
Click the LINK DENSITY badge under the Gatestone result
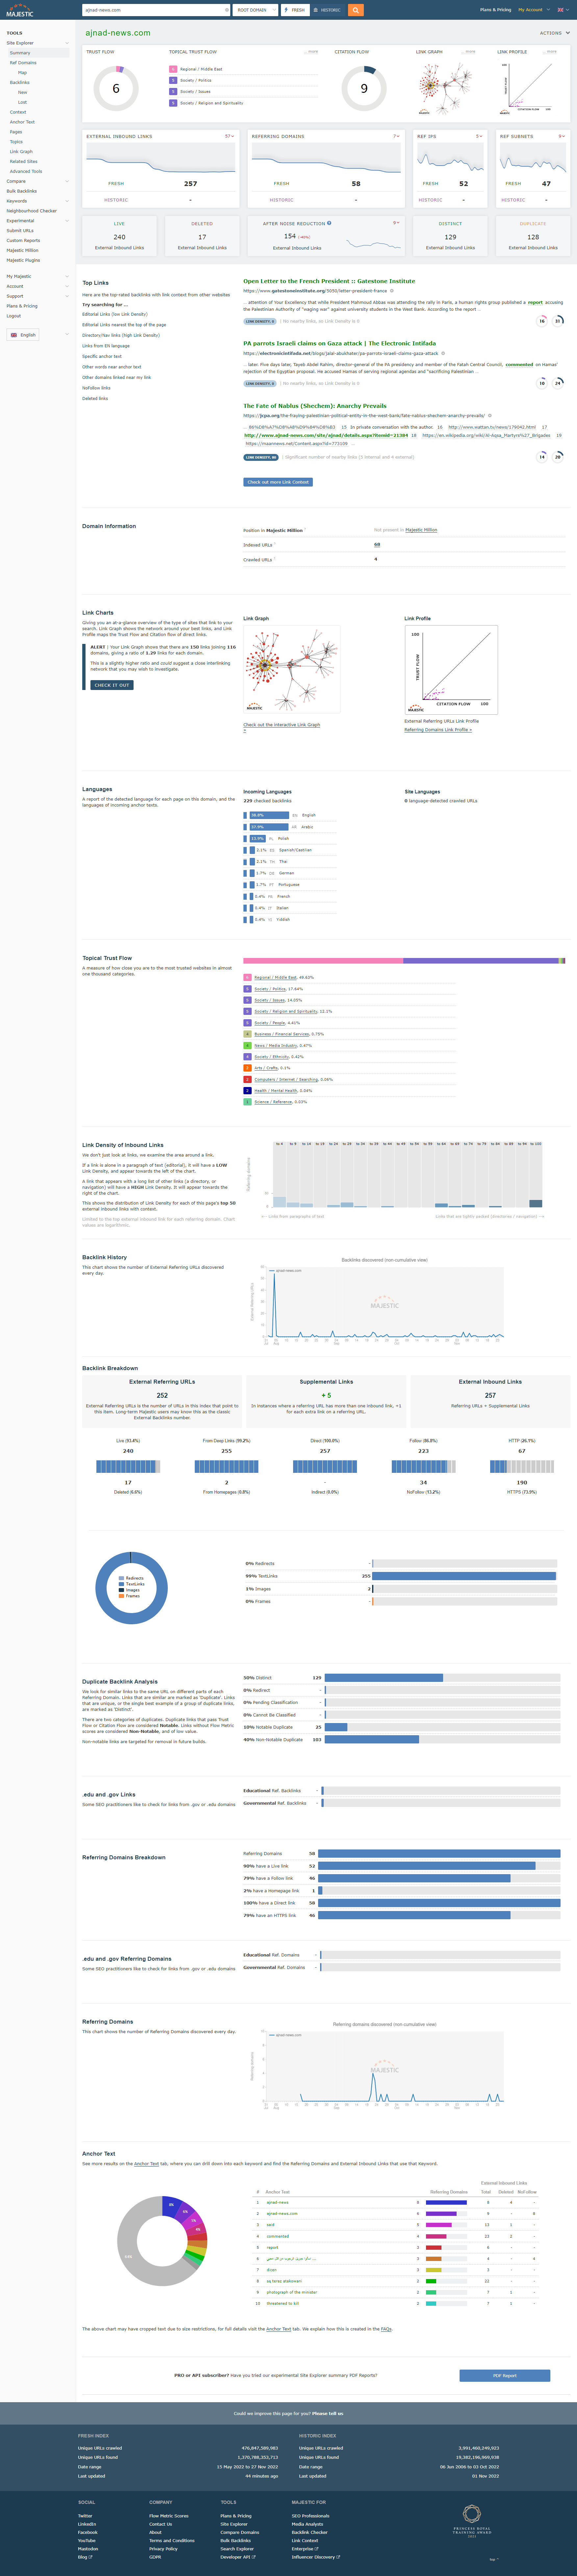(x=260, y=321)
